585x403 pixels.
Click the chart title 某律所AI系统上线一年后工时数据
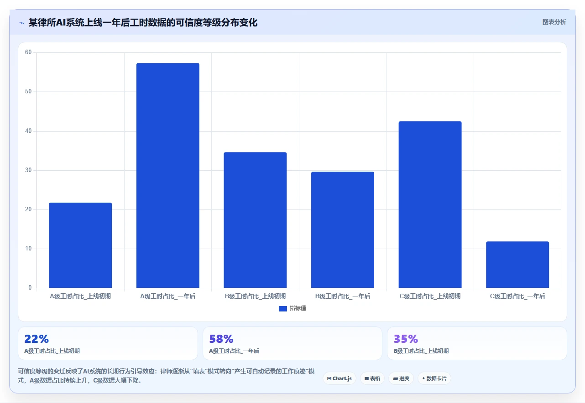143,23
